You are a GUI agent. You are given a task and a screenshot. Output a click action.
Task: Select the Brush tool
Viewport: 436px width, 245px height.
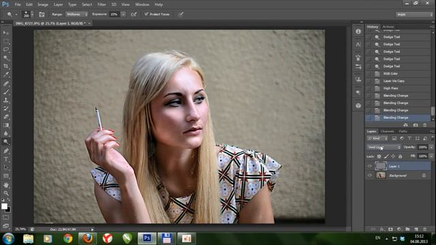(x=6, y=92)
